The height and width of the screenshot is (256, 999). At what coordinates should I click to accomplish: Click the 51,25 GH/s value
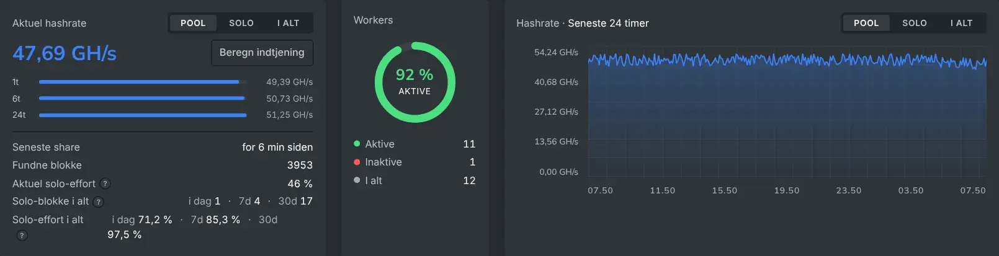290,115
